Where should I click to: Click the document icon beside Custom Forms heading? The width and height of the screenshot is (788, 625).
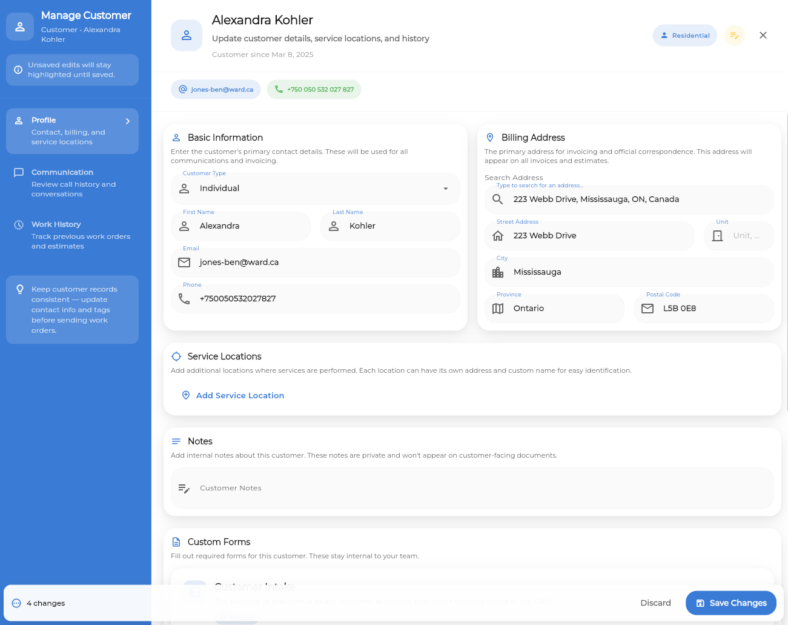pyautogui.click(x=176, y=541)
